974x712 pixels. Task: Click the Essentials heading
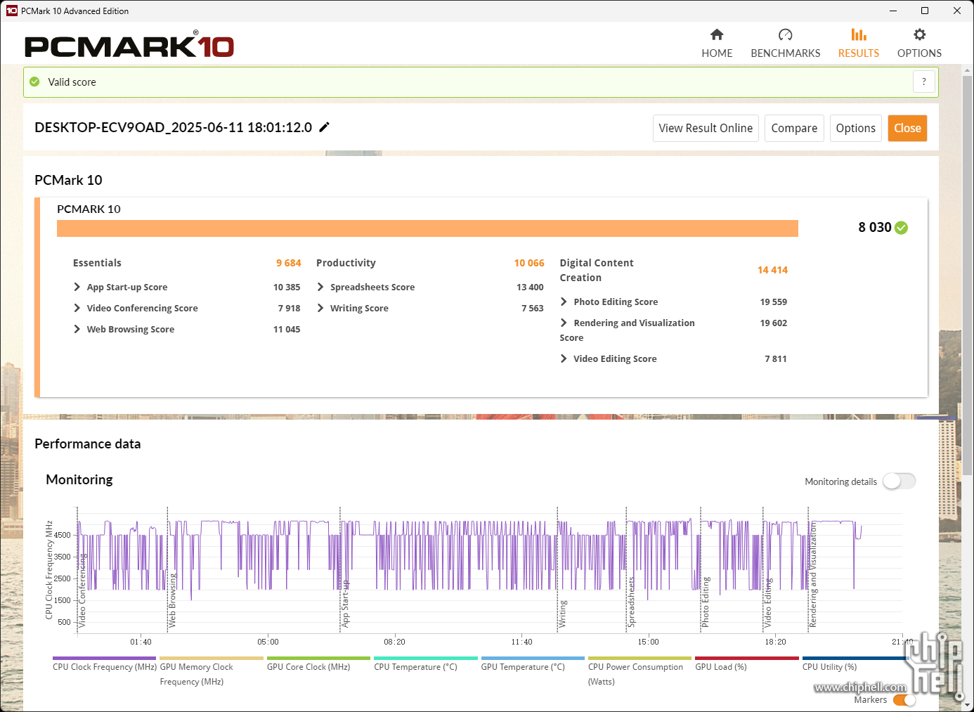coord(97,263)
